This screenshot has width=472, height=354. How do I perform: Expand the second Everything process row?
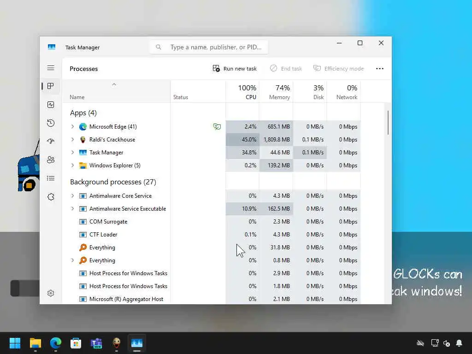pyautogui.click(x=72, y=260)
